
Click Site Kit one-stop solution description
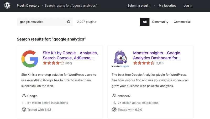[x=59, y=80]
